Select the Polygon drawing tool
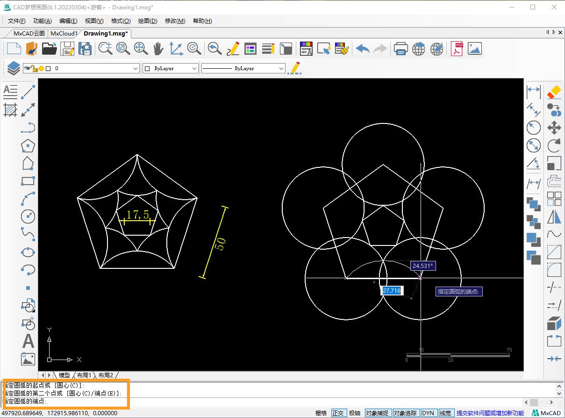The image size is (565, 418). pos(28,145)
